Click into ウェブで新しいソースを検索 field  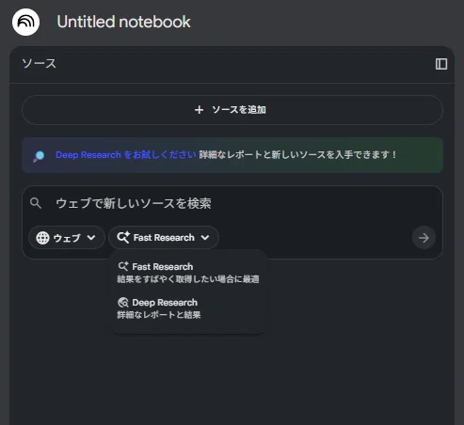232,203
